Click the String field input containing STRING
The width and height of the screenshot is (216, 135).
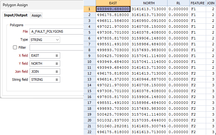[45, 80]
